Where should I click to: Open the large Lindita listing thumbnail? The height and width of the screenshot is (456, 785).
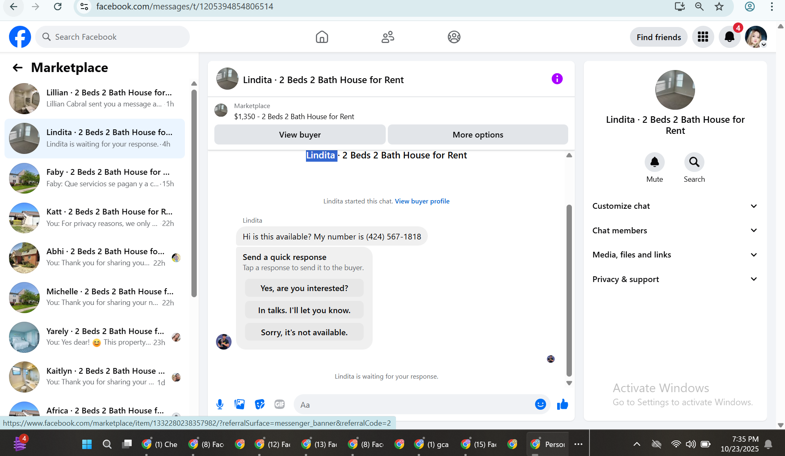coord(675,90)
